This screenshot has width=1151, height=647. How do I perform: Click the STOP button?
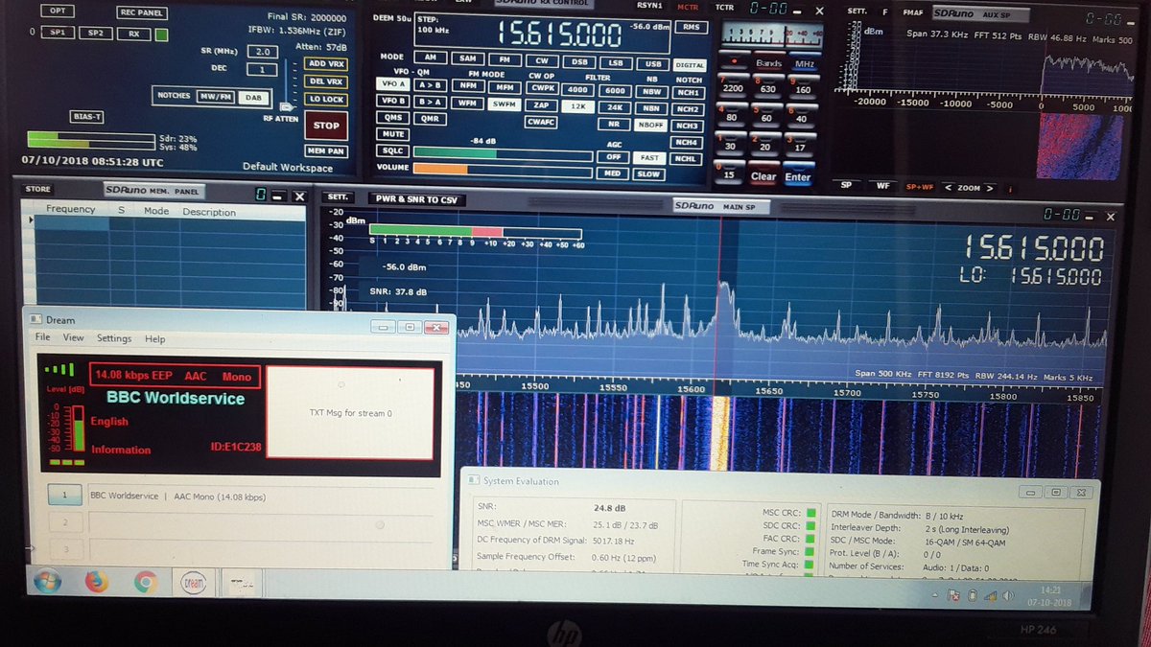tap(326, 125)
